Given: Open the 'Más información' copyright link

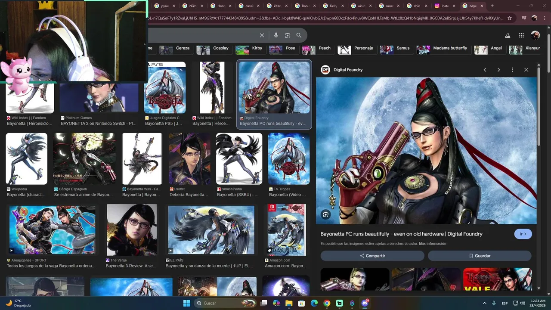Looking at the screenshot, I should pyautogui.click(x=433, y=244).
